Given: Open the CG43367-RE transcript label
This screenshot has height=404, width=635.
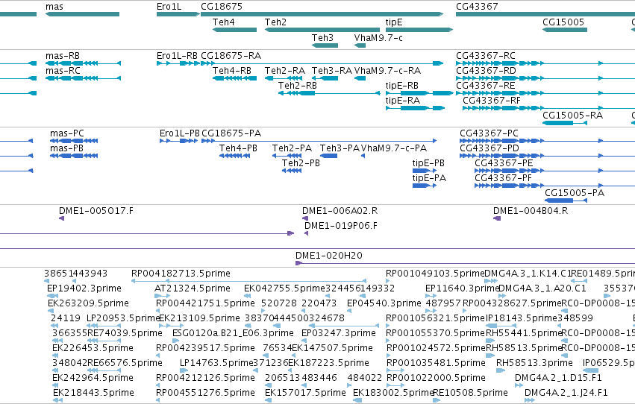Looking at the screenshot, I should pos(486,86).
